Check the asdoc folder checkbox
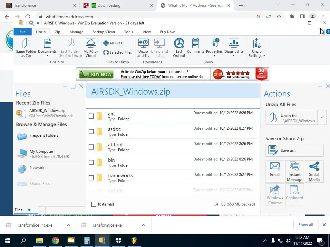The width and height of the screenshot is (330, 247). 91,132
